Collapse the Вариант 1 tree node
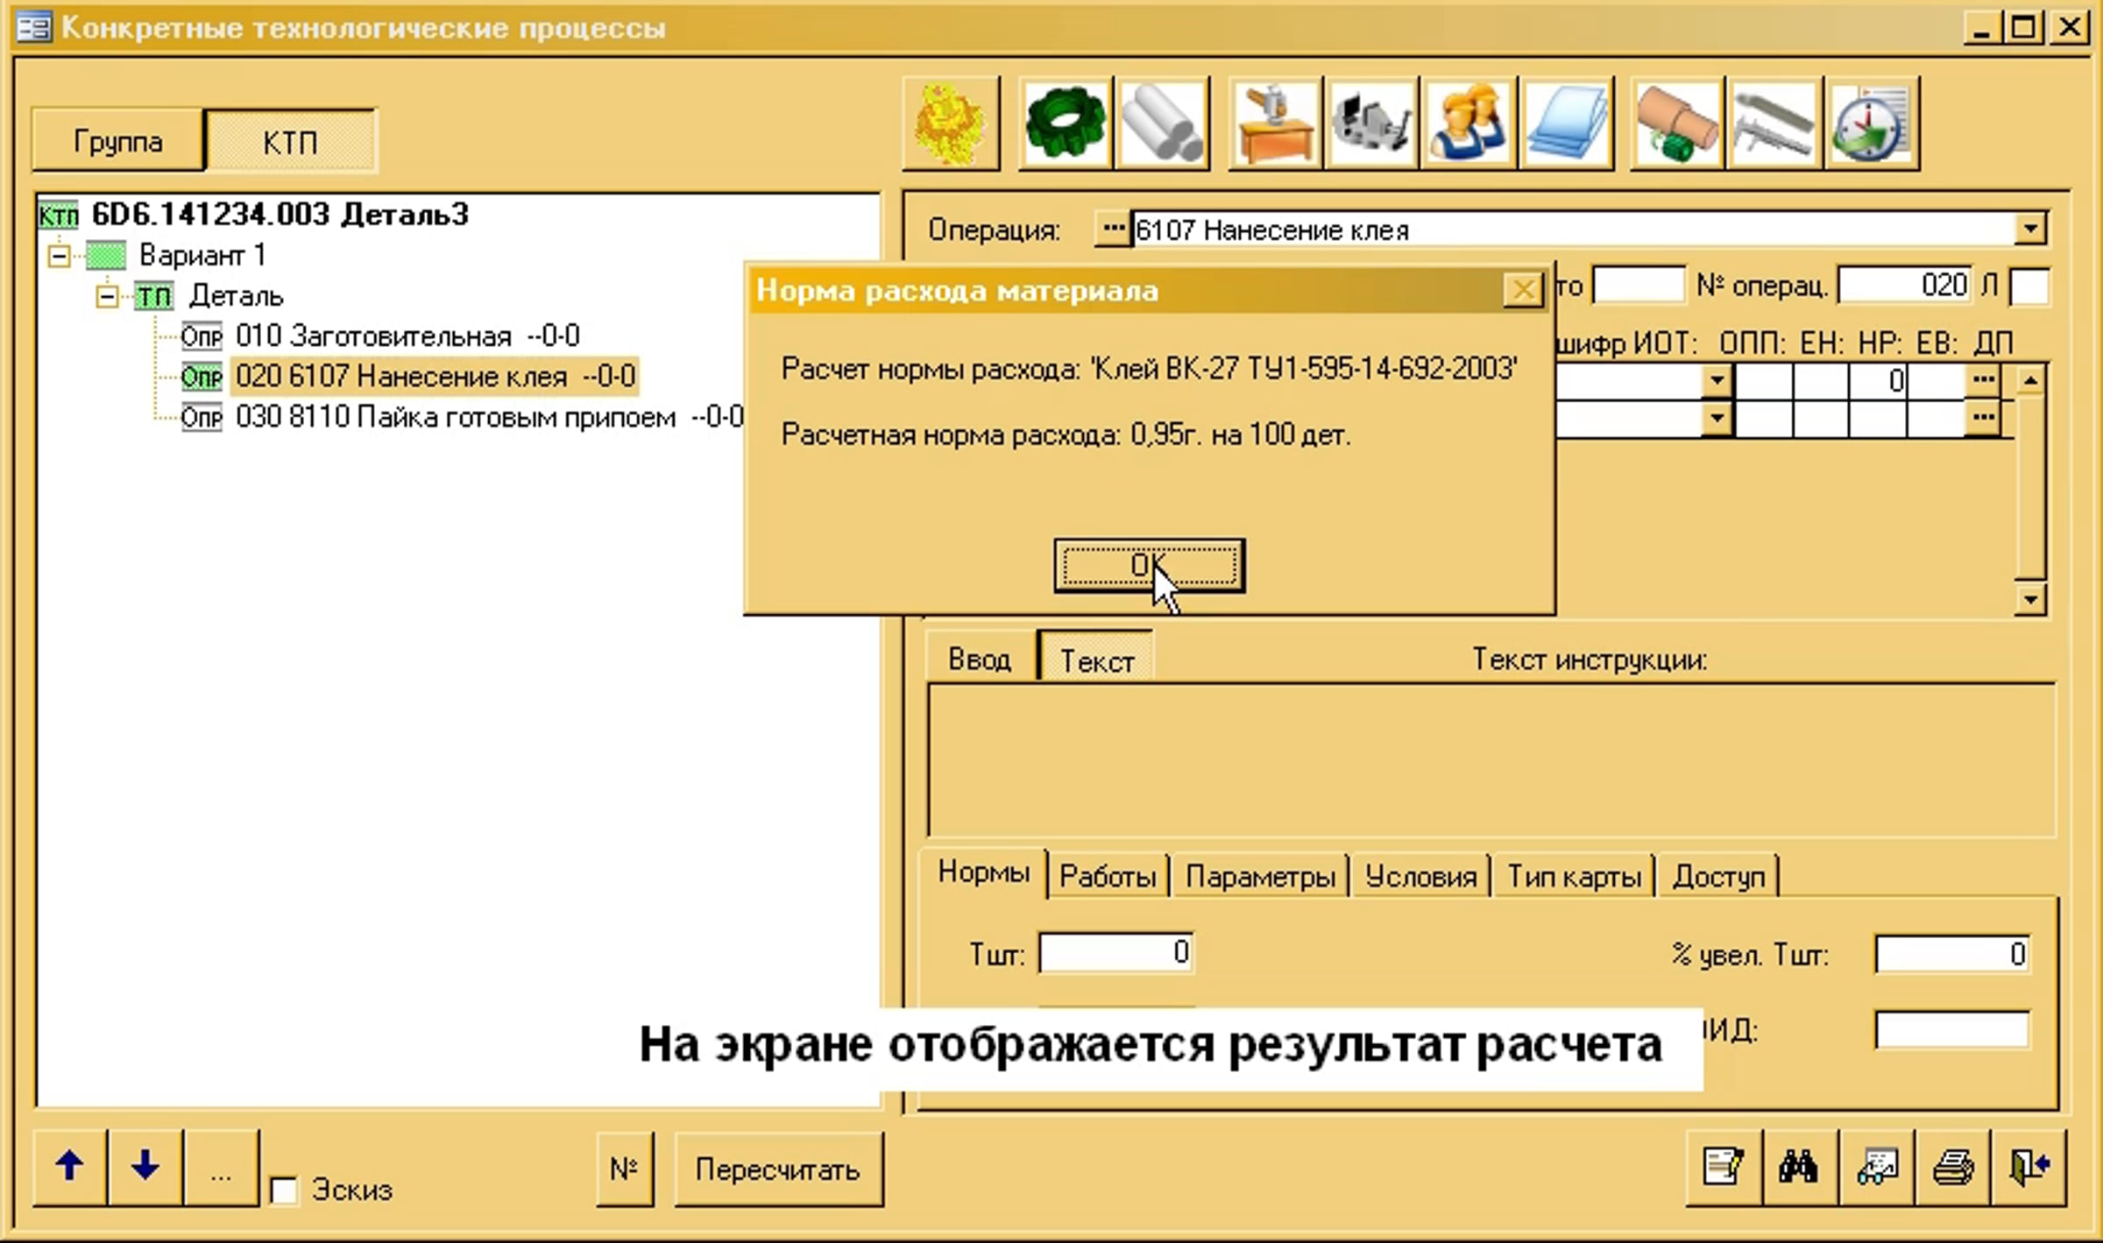Screen dimensions: 2103x1243 60,256
